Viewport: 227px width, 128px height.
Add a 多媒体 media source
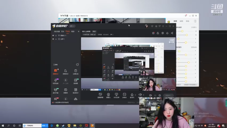(x=124, y=96)
